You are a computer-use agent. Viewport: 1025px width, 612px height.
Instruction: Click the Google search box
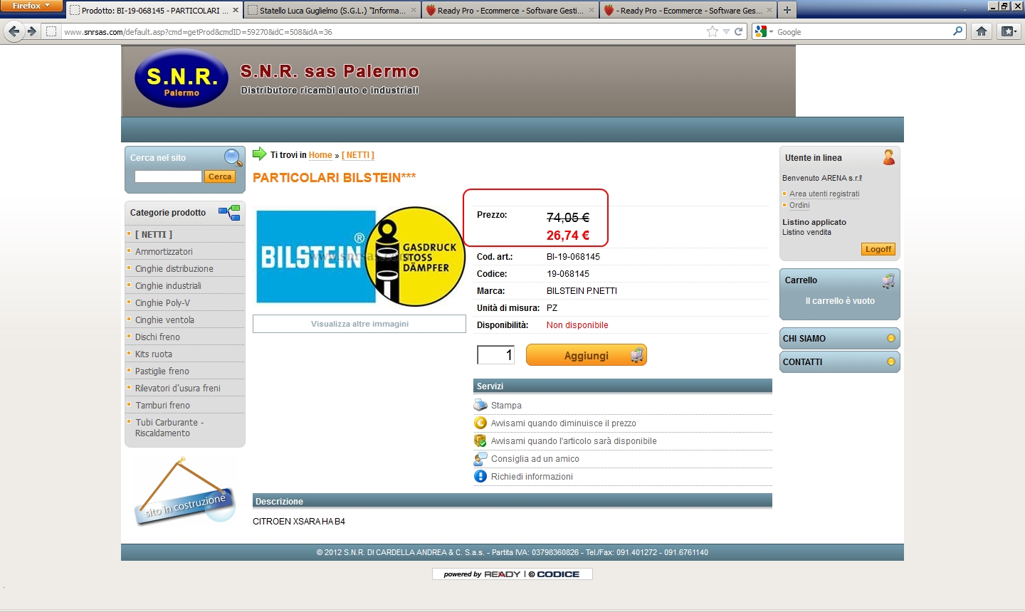(x=863, y=31)
